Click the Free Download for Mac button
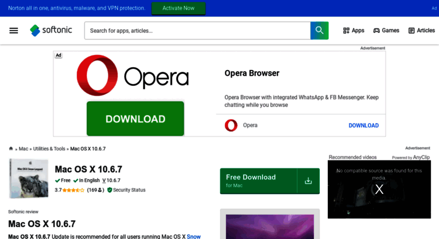 (258, 181)
